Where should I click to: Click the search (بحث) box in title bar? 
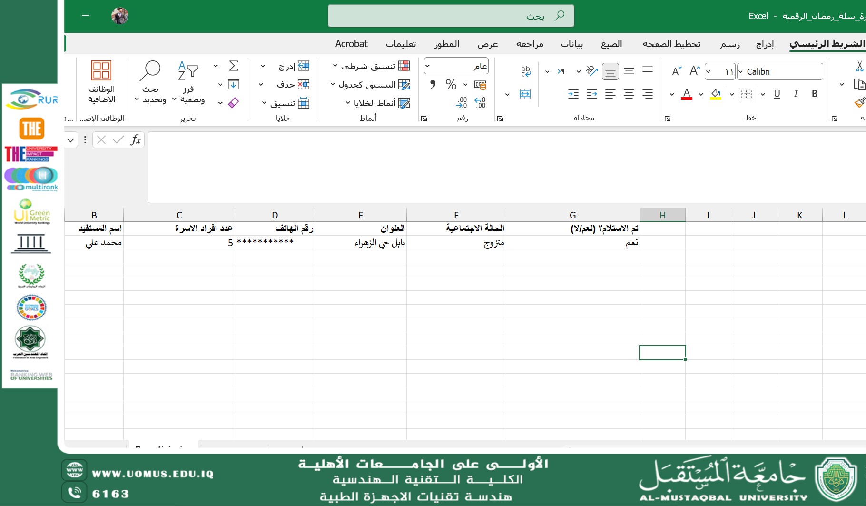[451, 16]
